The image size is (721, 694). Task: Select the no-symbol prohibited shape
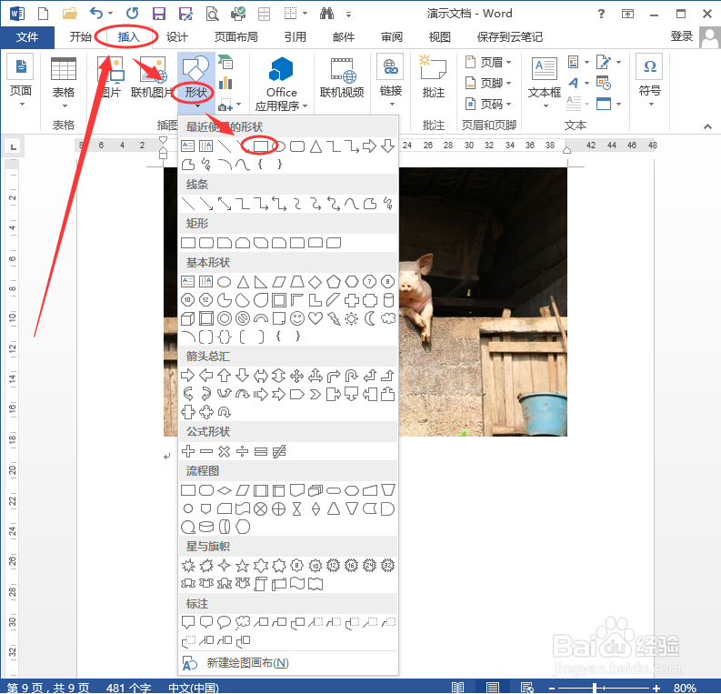coord(243,318)
